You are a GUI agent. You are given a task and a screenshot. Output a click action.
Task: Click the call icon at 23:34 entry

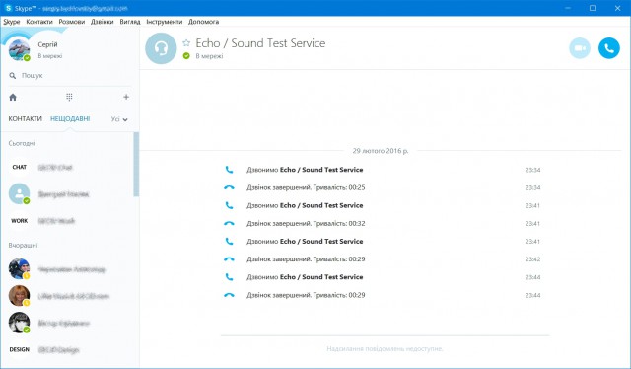(229, 170)
